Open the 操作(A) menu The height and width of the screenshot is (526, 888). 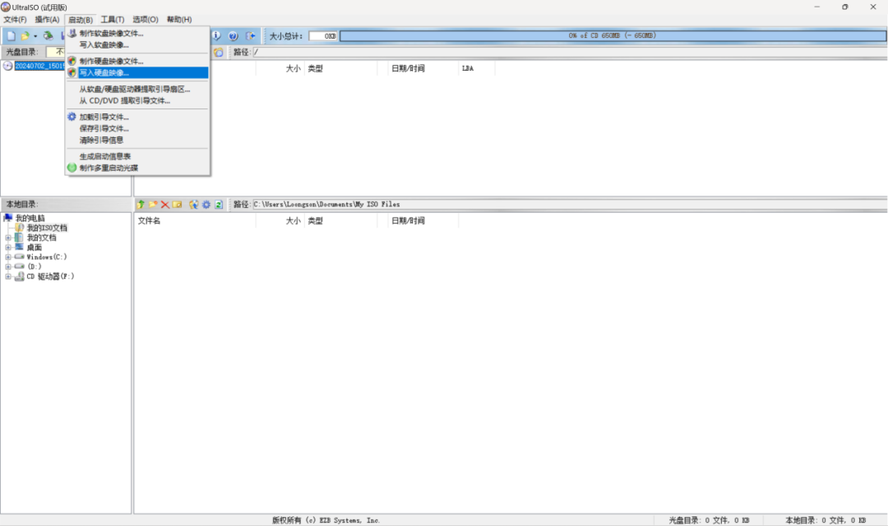(47, 19)
